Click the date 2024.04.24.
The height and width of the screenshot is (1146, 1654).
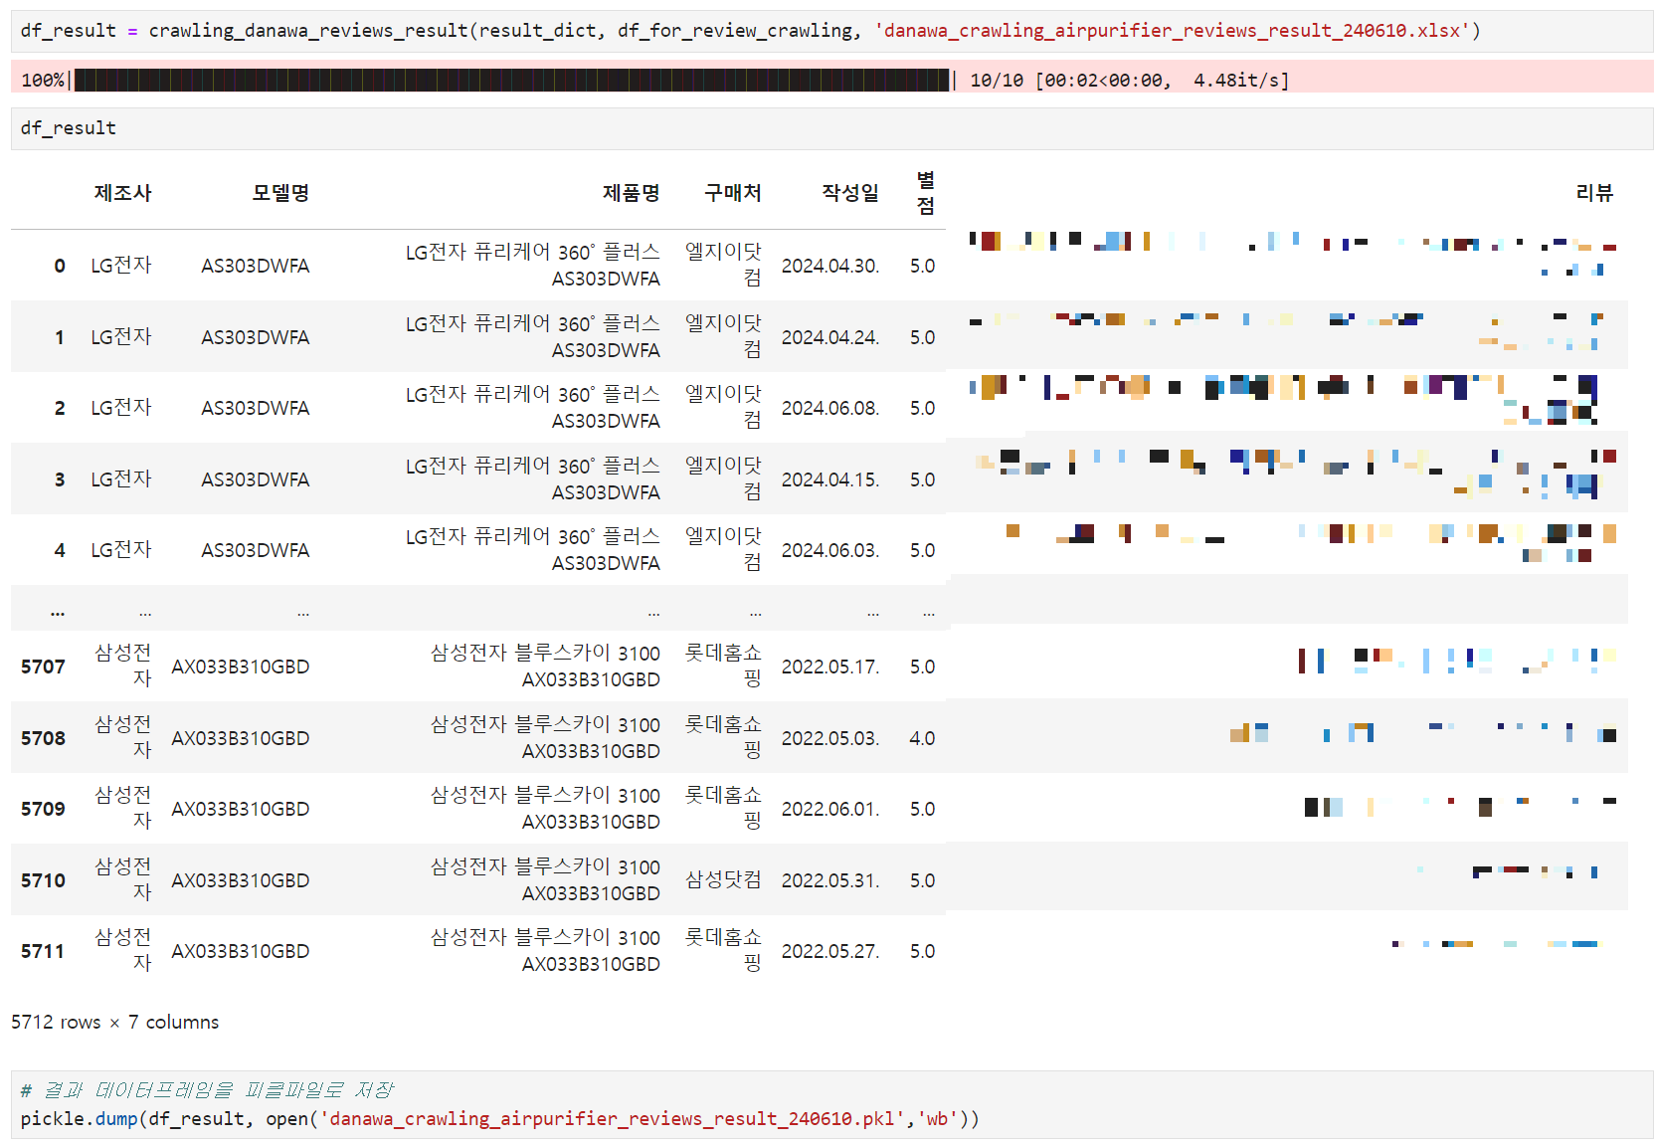(830, 337)
